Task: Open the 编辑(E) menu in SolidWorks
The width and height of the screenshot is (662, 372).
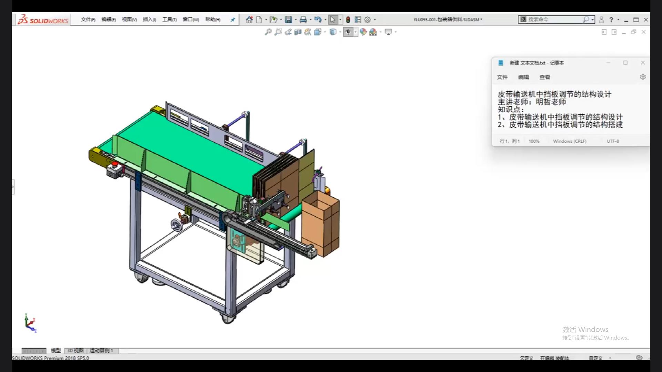Action: pyautogui.click(x=109, y=20)
